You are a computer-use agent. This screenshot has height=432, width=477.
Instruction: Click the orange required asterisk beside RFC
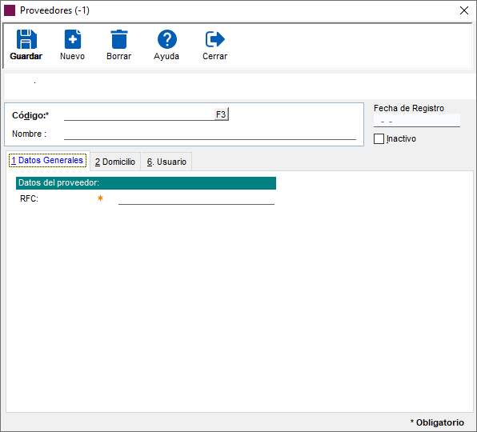(x=100, y=198)
